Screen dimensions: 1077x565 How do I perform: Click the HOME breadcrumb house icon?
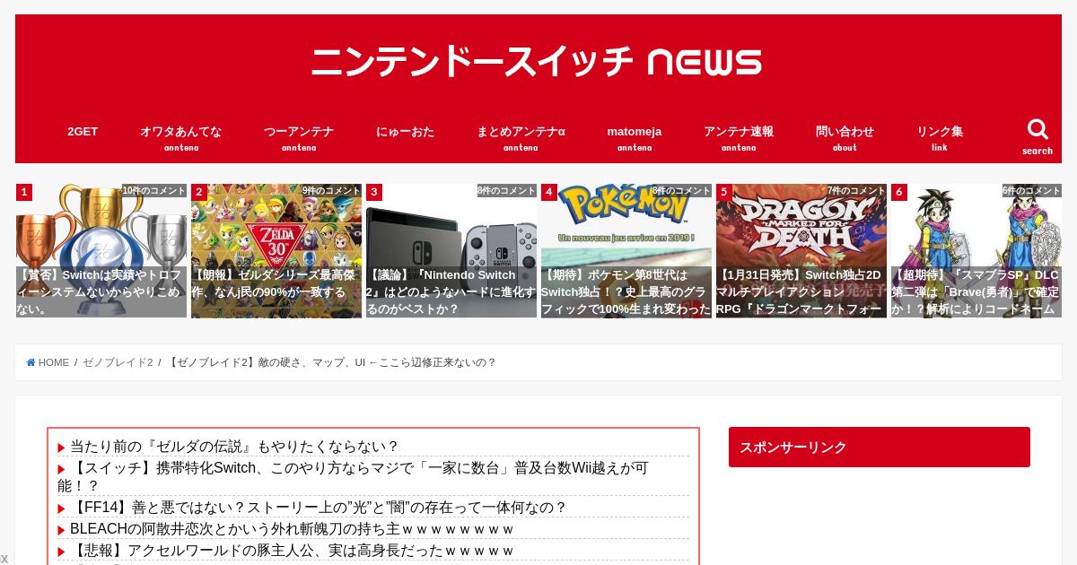pyautogui.click(x=31, y=362)
